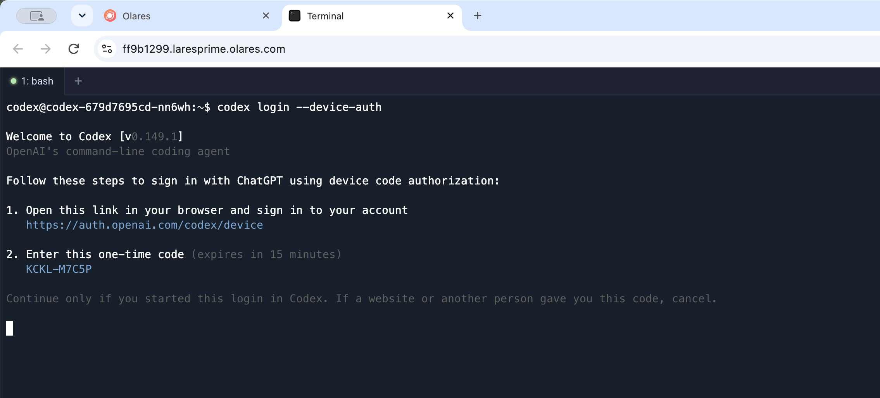This screenshot has height=398, width=880.
Task: Click the 'OpenAI's command-line coding agent' line
Action: tap(118, 152)
